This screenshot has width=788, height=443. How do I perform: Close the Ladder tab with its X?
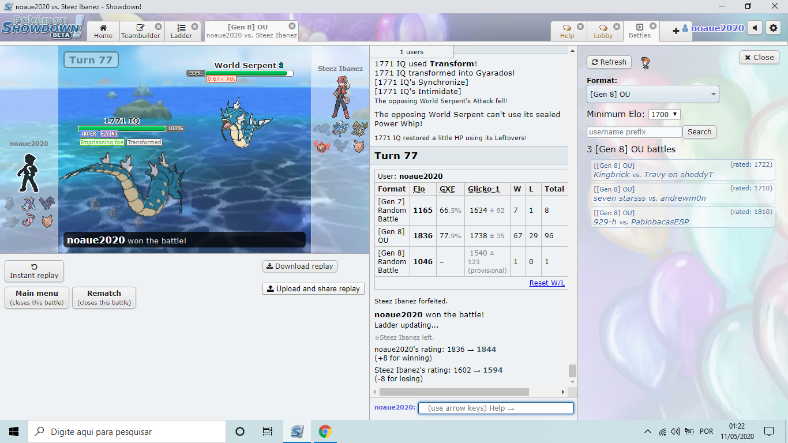194,27
